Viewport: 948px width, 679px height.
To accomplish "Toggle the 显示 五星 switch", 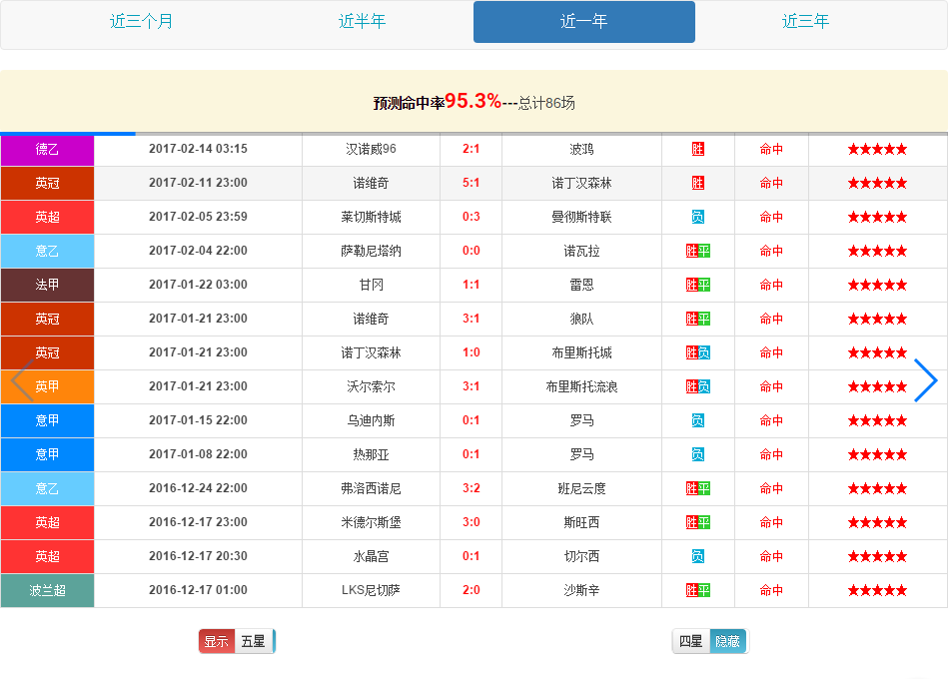I will coord(237,641).
